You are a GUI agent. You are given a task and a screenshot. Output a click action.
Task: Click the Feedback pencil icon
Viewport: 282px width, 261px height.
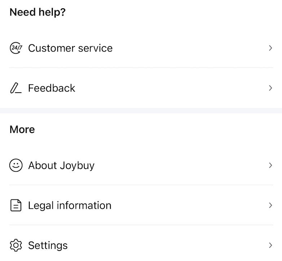tap(16, 88)
